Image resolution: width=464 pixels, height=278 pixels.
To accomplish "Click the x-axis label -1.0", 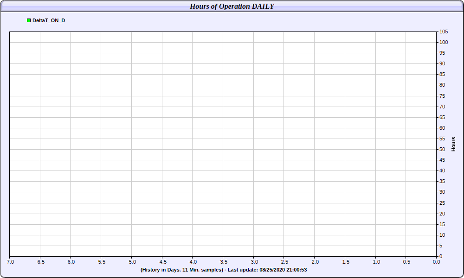I will coord(375,262).
